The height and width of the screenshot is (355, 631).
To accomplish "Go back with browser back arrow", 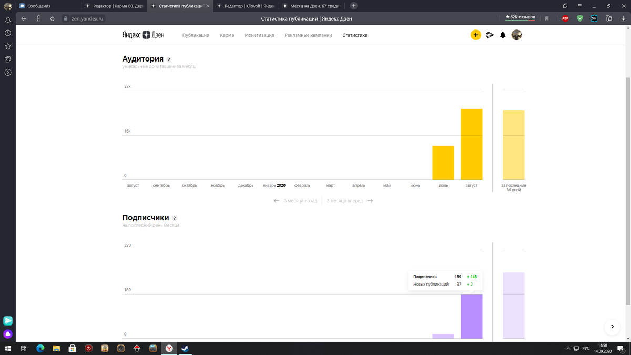I will coord(24,18).
